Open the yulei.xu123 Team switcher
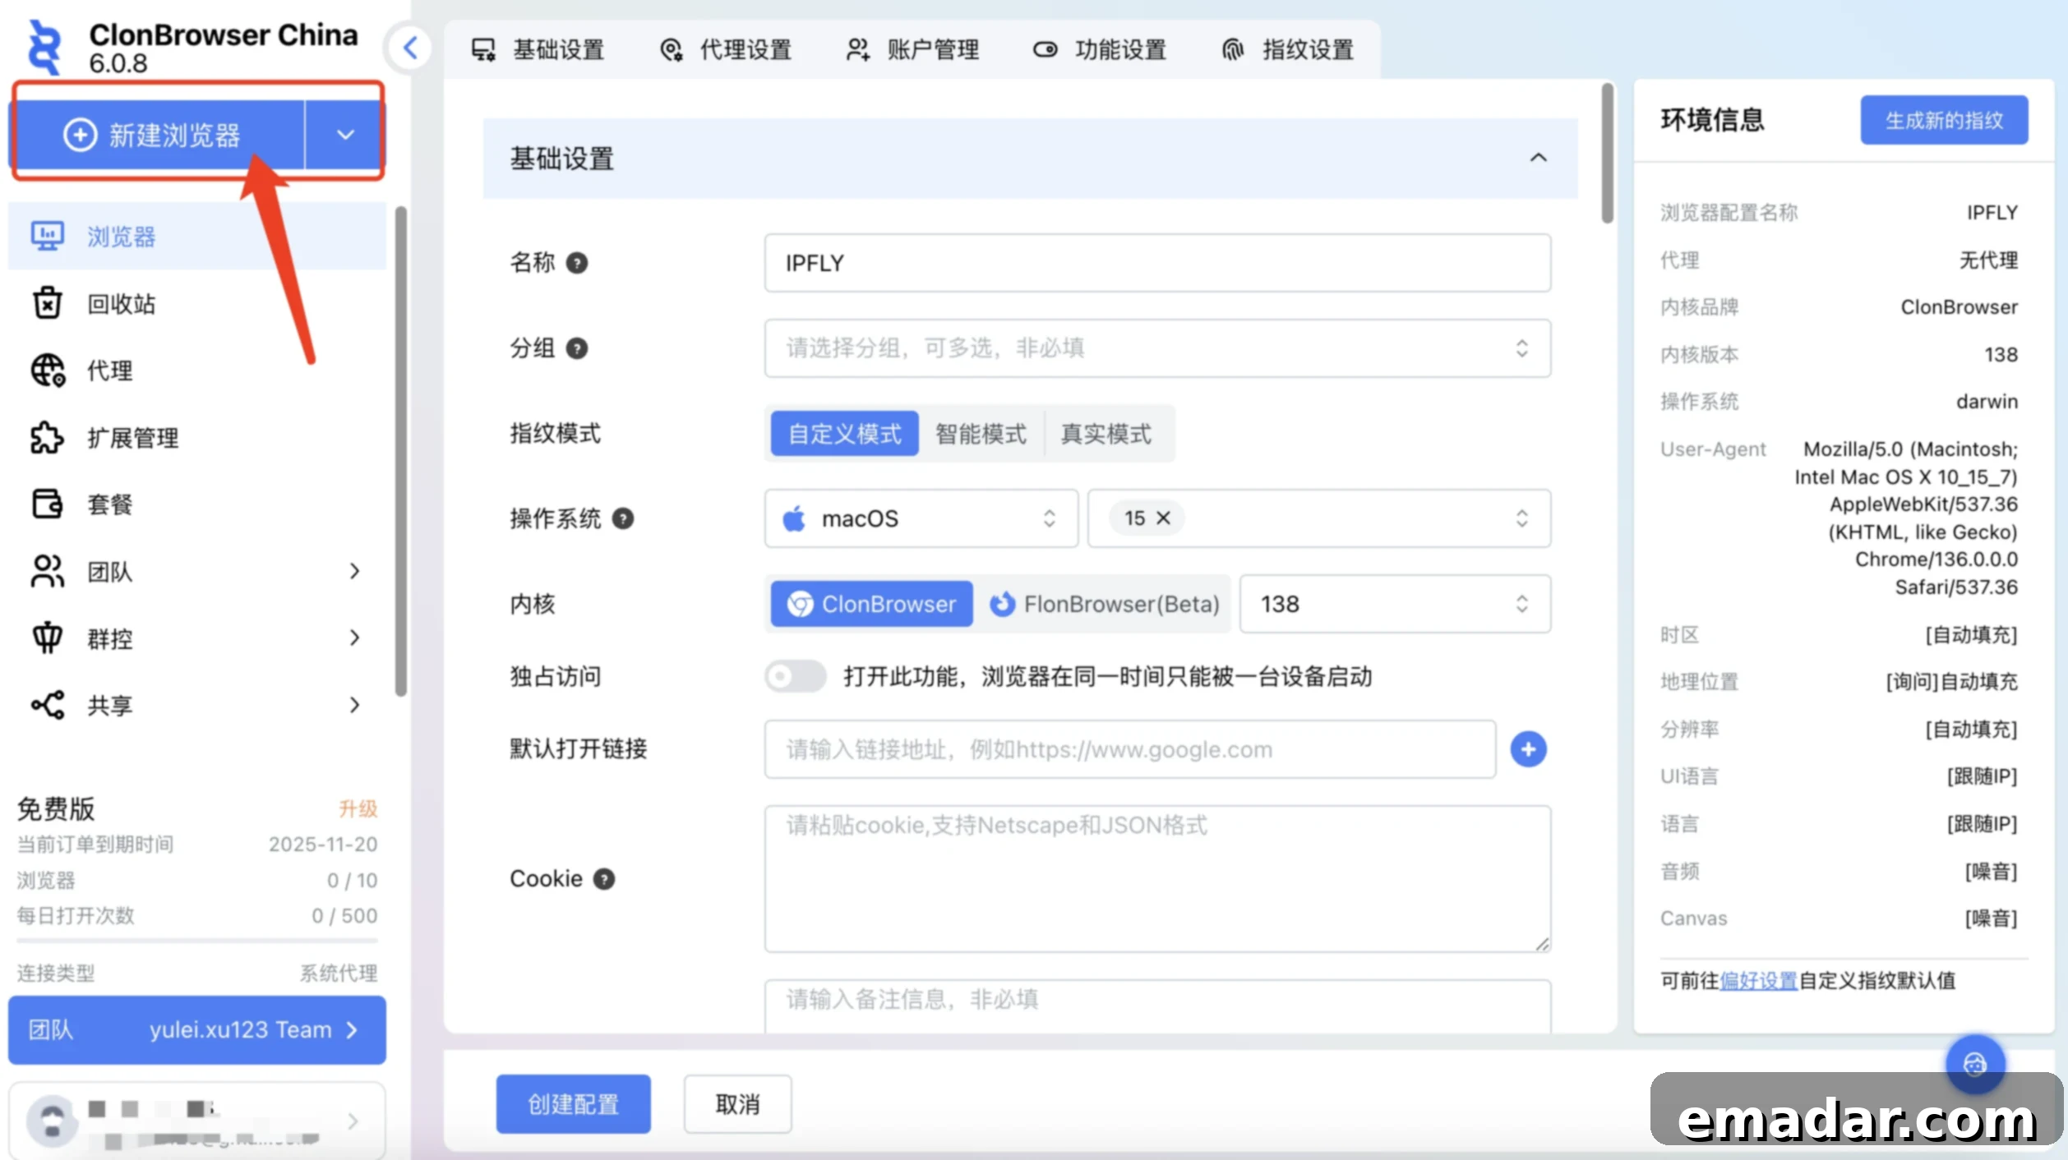2068x1160 pixels. (197, 1029)
